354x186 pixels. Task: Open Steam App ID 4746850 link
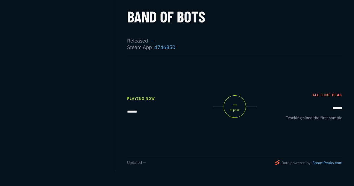click(165, 47)
